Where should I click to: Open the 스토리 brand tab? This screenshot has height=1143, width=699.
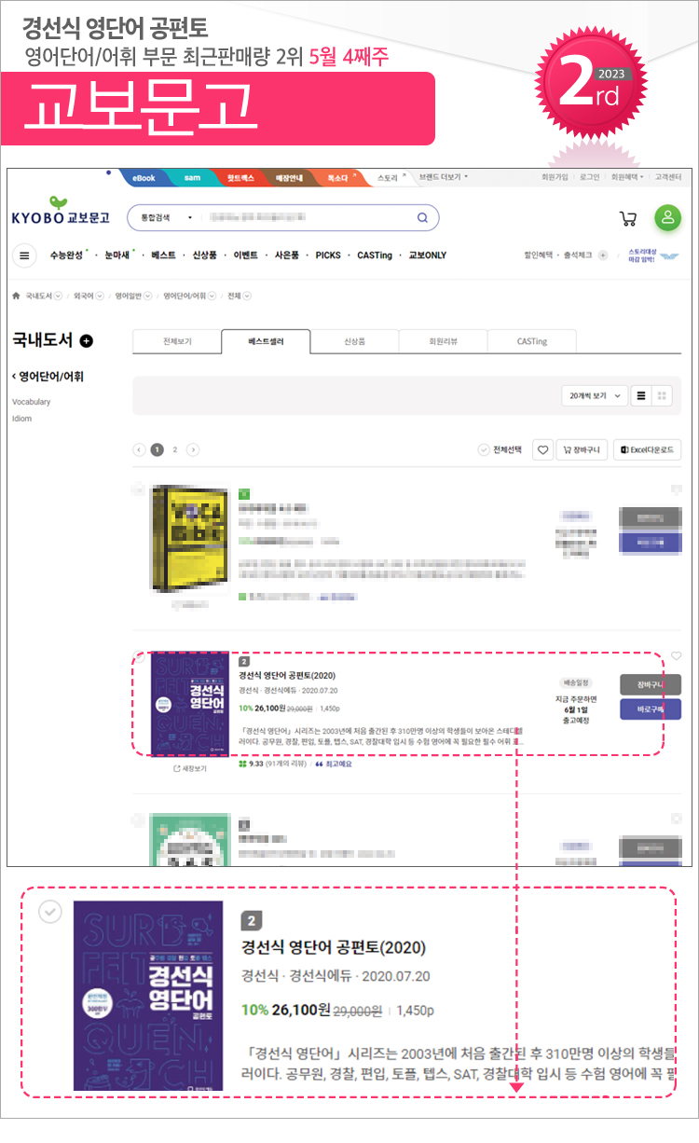coord(388,177)
